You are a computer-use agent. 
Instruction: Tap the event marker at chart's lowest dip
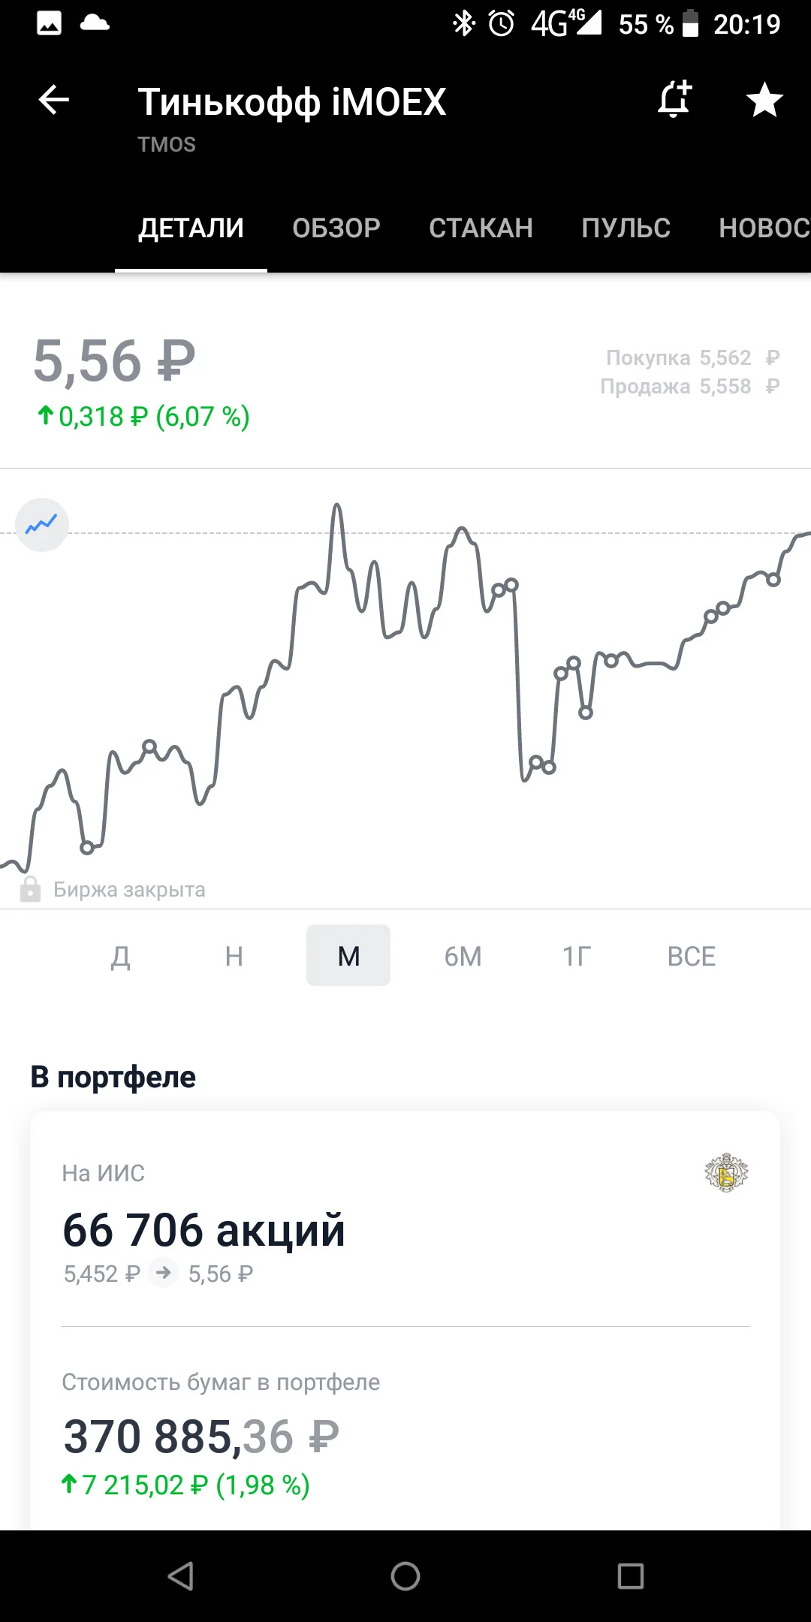point(87,848)
